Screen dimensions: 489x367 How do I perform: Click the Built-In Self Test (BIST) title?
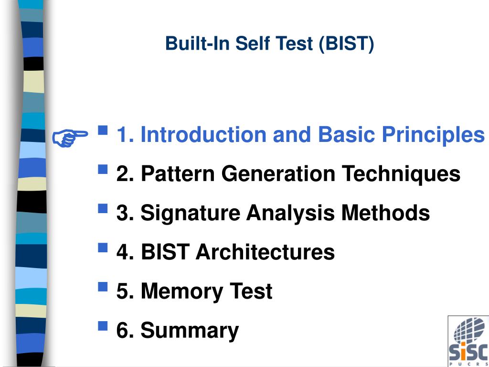point(270,44)
